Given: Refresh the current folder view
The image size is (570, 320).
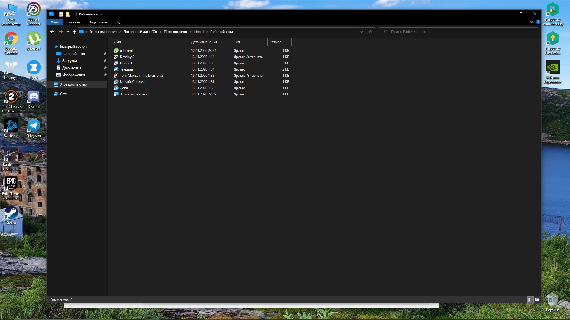Looking at the screenshot, I should click(370, 32).
